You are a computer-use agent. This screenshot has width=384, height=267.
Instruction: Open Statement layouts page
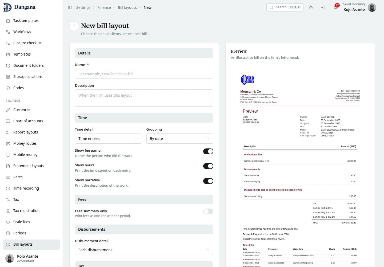[x=31, y=166]
